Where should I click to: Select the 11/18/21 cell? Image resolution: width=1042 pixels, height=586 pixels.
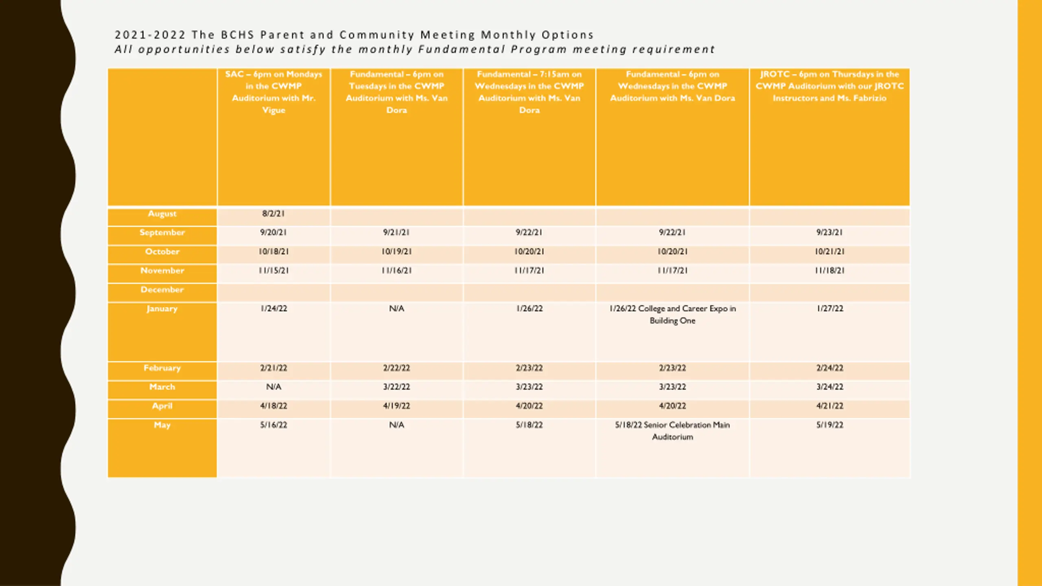click(x=830, y=273)
